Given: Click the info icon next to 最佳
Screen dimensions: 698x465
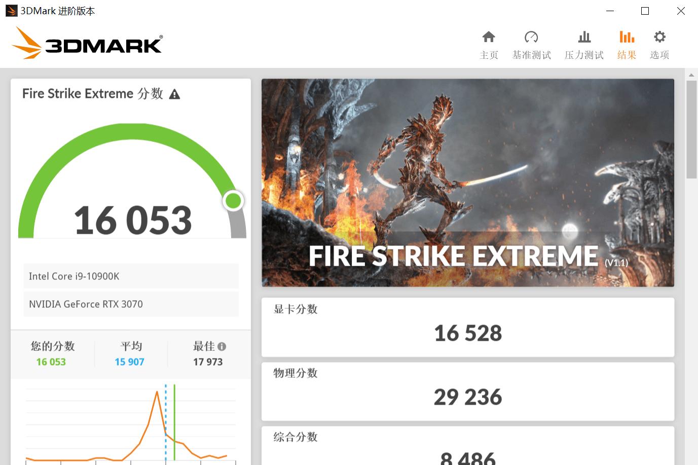Looking at the screenshot, I should click(x=222, y=347).
